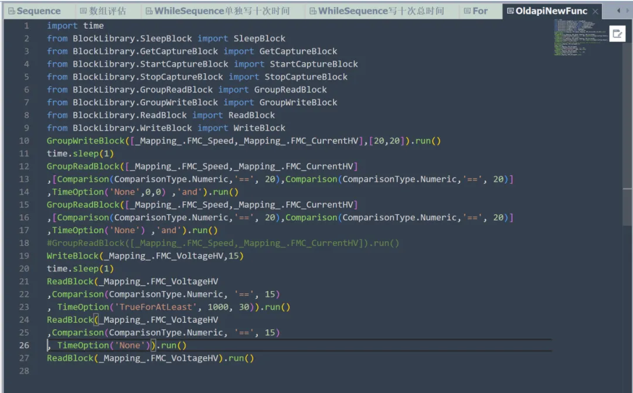
Task: Click the GroupReadBlock call on line 12
Action: [202, 166]
